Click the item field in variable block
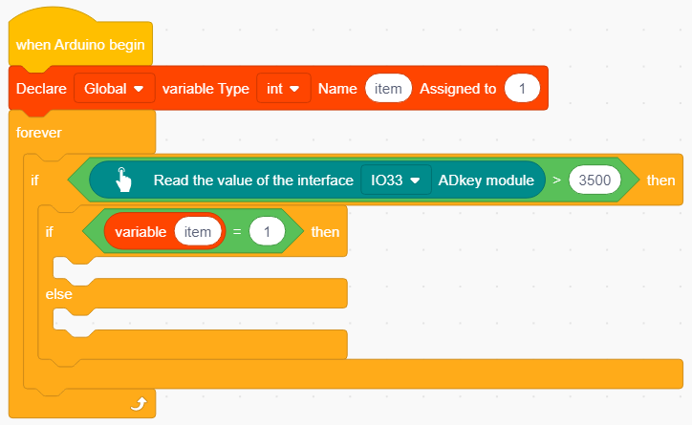Screen dimensions: 692x425 coord(198,231)
